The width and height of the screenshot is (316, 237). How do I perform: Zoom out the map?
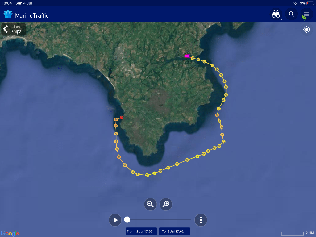(x=150, y=204)
